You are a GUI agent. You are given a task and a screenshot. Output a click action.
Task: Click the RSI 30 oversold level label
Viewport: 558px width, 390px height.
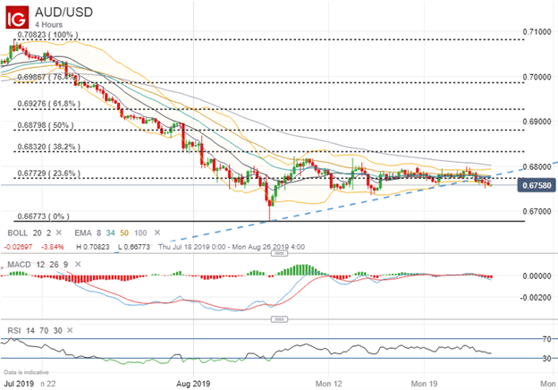(x=546, y=359)
